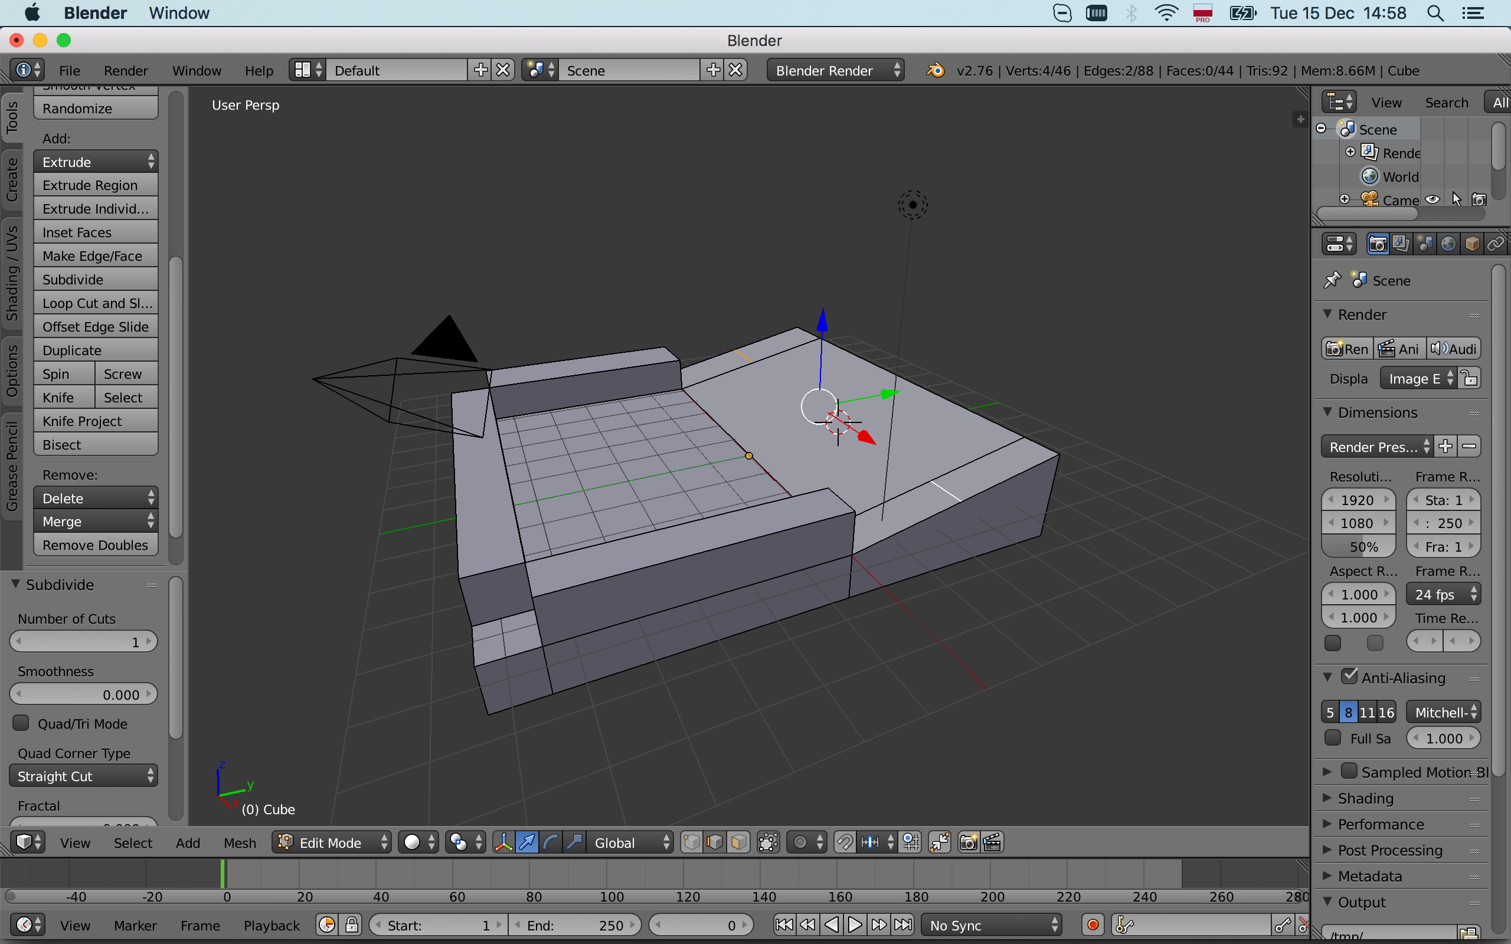Enable the Quad/Tri Mode checkbox
The width and height of the screenshot is (1511, 944).
pyautogui.click(x=21, y=723)
